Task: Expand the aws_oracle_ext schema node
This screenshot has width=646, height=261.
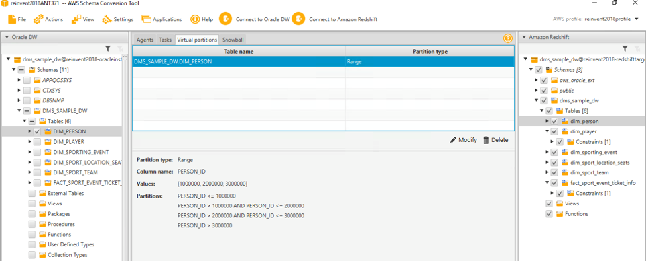Action: coord(537,80)
